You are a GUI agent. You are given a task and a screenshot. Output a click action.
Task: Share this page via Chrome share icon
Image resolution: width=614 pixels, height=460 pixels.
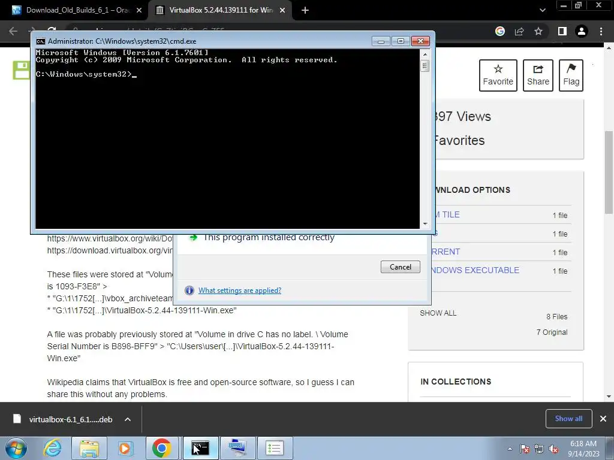pos(519,31)
